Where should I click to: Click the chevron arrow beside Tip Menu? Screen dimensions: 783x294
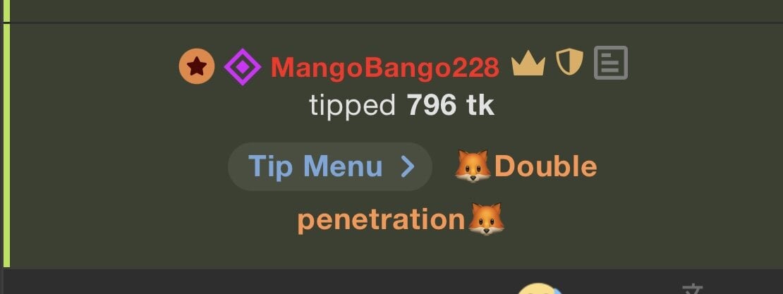tap(408, 167)
